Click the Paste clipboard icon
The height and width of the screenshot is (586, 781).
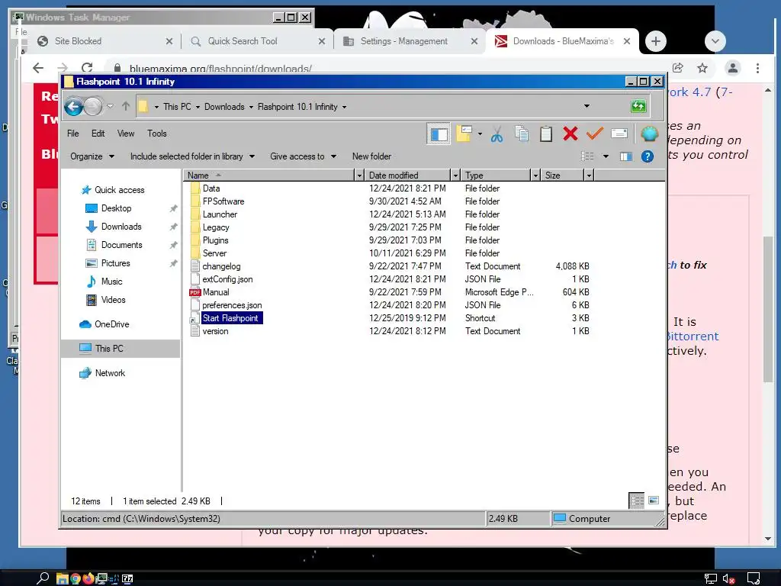pos(546,134)
